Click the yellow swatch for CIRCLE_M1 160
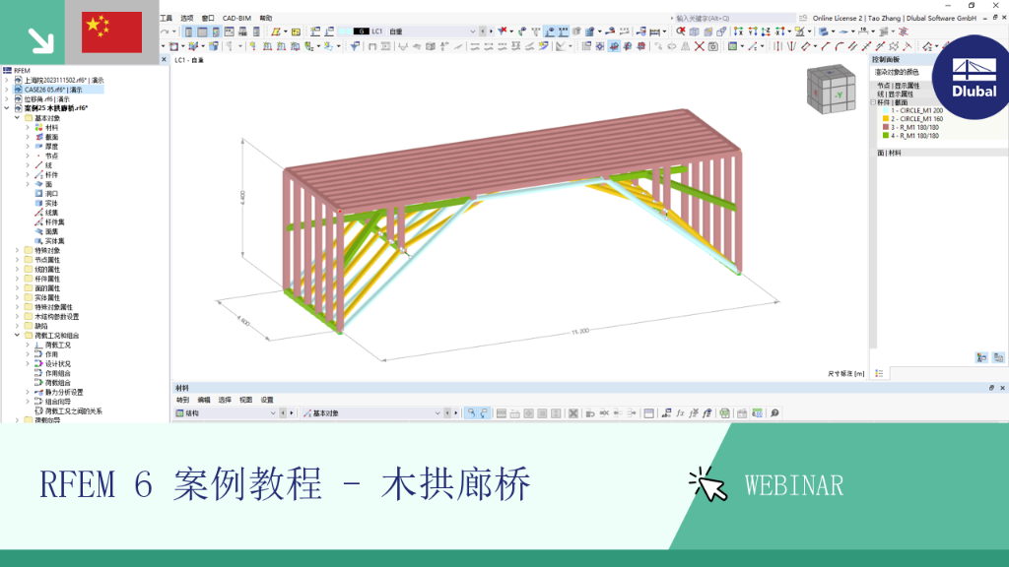 pyautogui.click(x=886, y=119)
